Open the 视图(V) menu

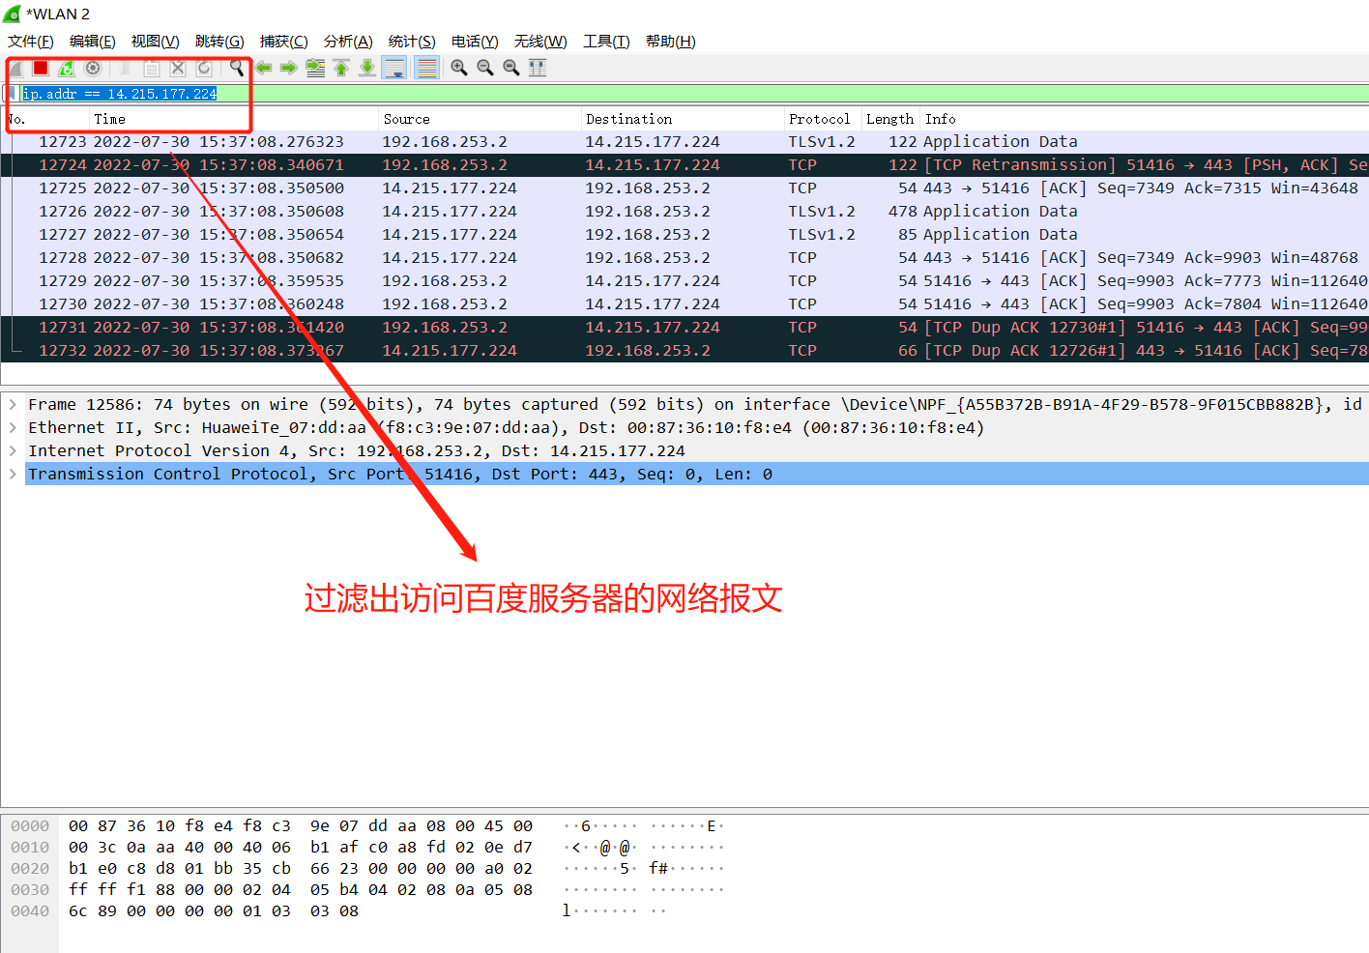tap(156, 42)
